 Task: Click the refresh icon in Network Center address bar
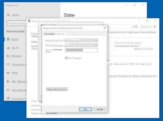coord(136,27)
